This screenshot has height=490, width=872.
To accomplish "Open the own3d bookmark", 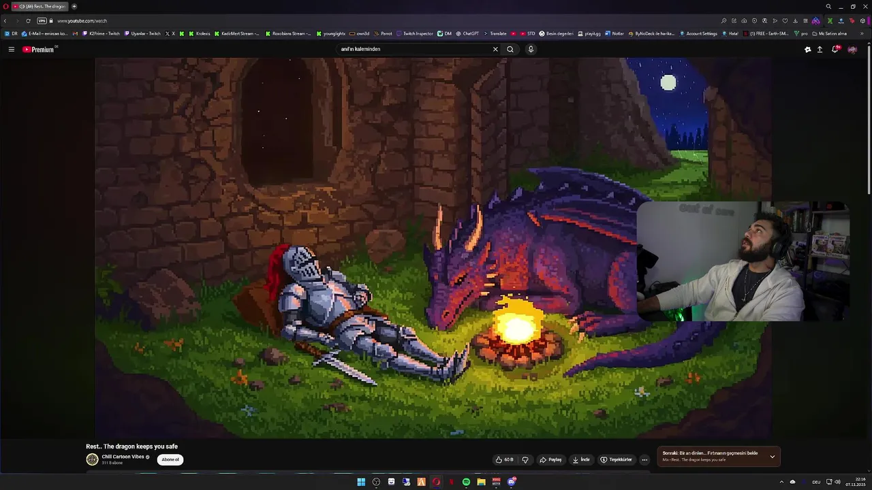I will [359, 33].
